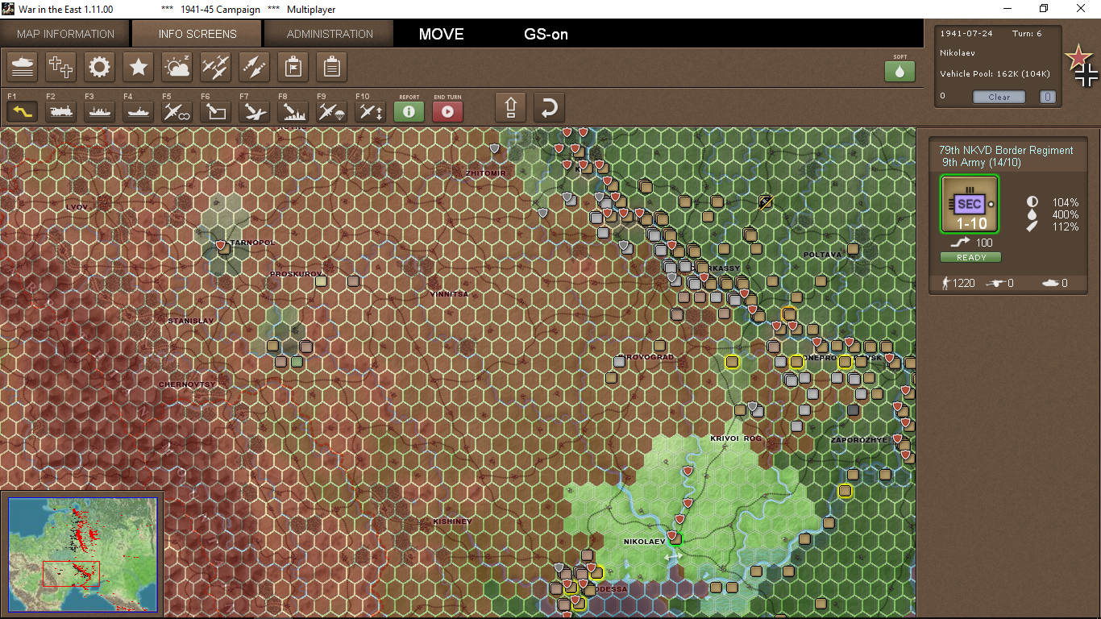Click the LVOV city label

[77, 207]
